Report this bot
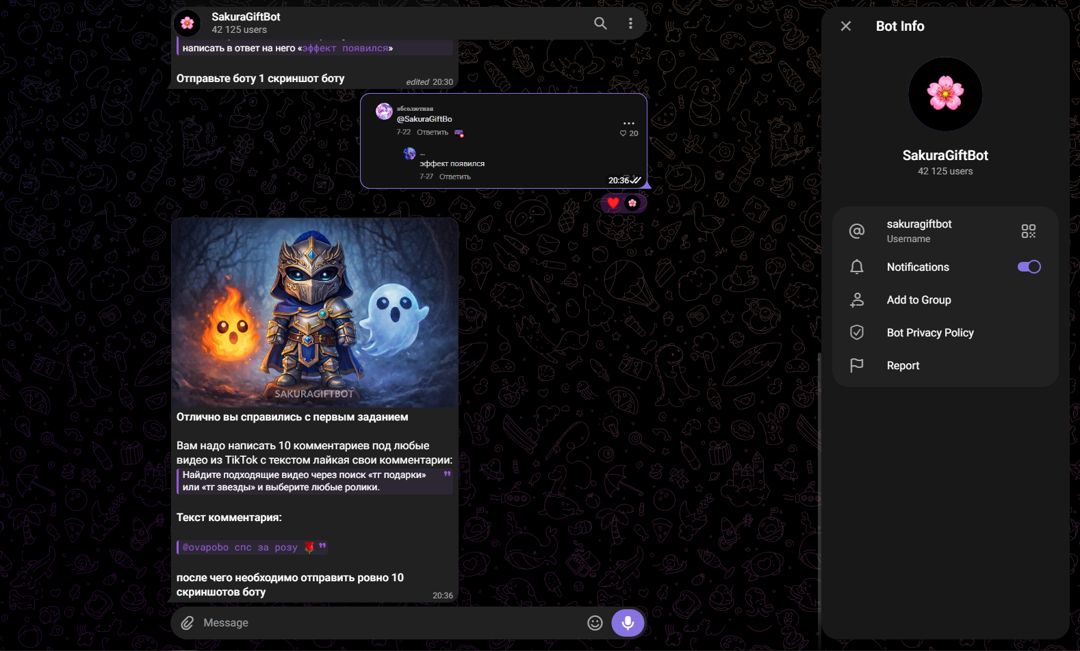Viewport: 1080px width, 651px height. [945, 365]
